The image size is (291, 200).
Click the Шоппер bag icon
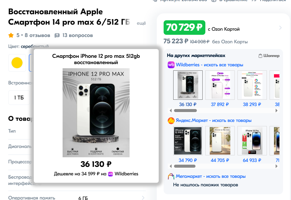pyautogui.click(x=261, y=56)
